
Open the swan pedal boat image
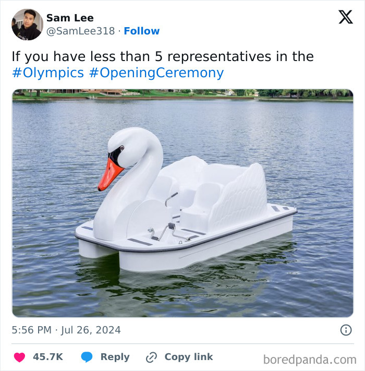[x=182, y=203]
